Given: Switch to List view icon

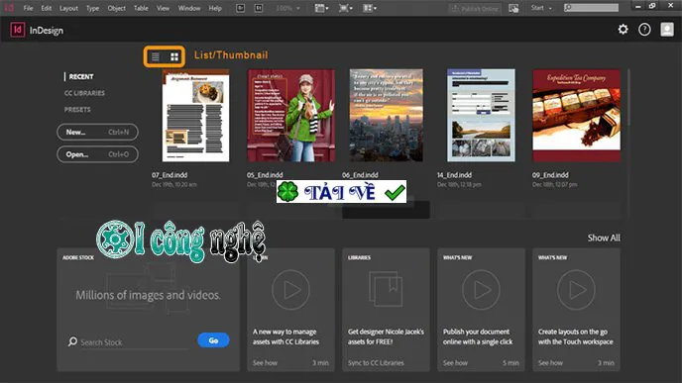Looking at the screenshot, I should (x=156, y=56).
